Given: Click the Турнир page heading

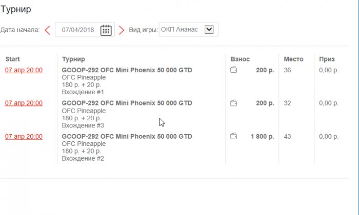Looking at the screenshot, I should (x=16, y=9).
